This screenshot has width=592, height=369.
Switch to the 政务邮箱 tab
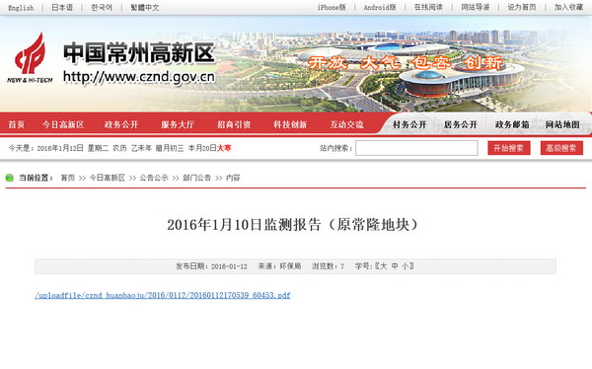coord(512,124)
